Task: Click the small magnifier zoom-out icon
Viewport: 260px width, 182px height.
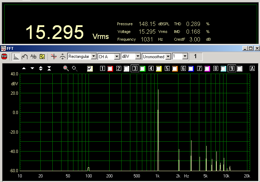Action: [74, 68]
